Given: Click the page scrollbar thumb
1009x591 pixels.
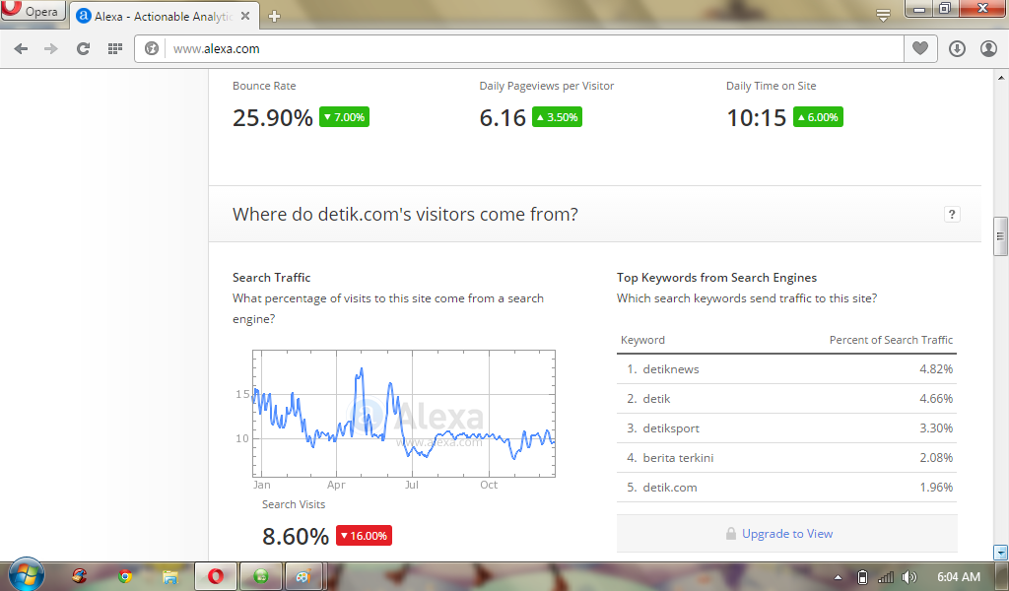Looking at the screenshot, I should (1000, 236).
